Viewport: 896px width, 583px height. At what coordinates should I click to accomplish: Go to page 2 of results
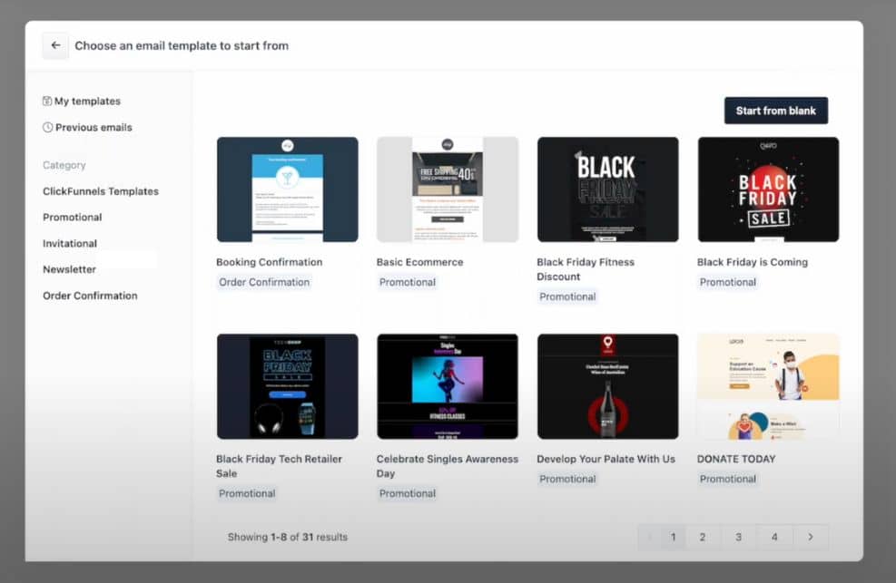click(x=703, y=537)
